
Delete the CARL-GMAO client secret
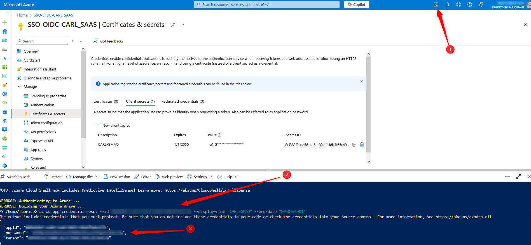[x=362, y=145]
